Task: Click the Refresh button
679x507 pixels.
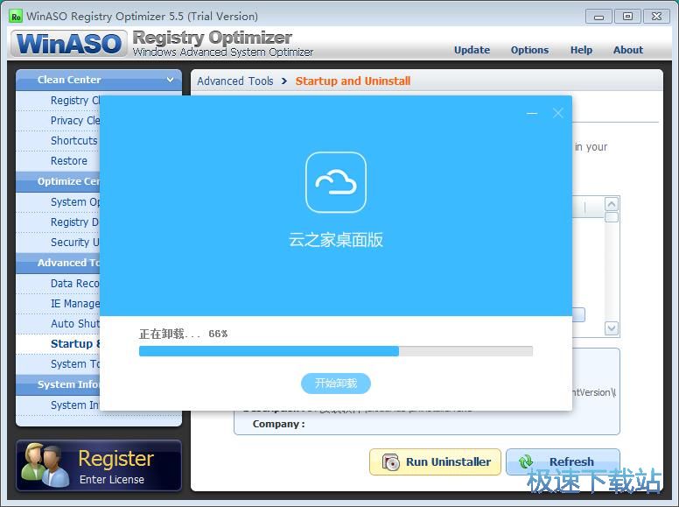Action: [563, 462]
